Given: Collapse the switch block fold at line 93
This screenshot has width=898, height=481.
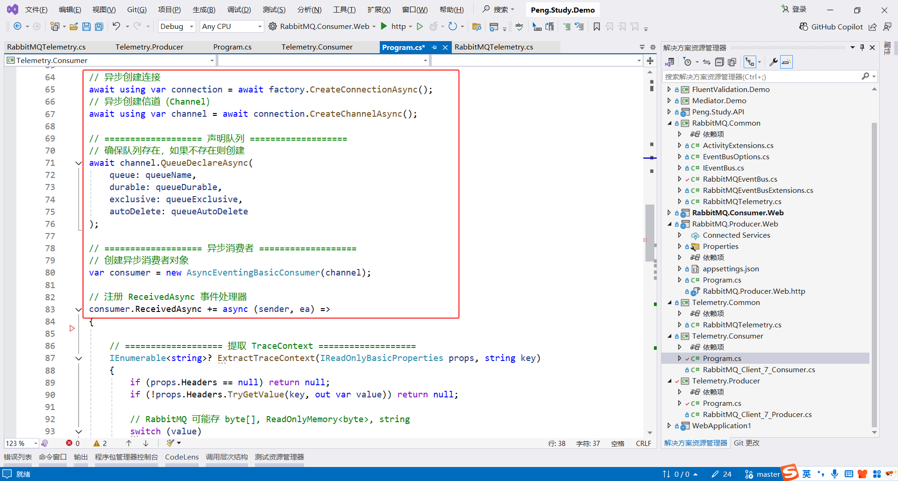Looking at the screenshot, I should point(79,431).
